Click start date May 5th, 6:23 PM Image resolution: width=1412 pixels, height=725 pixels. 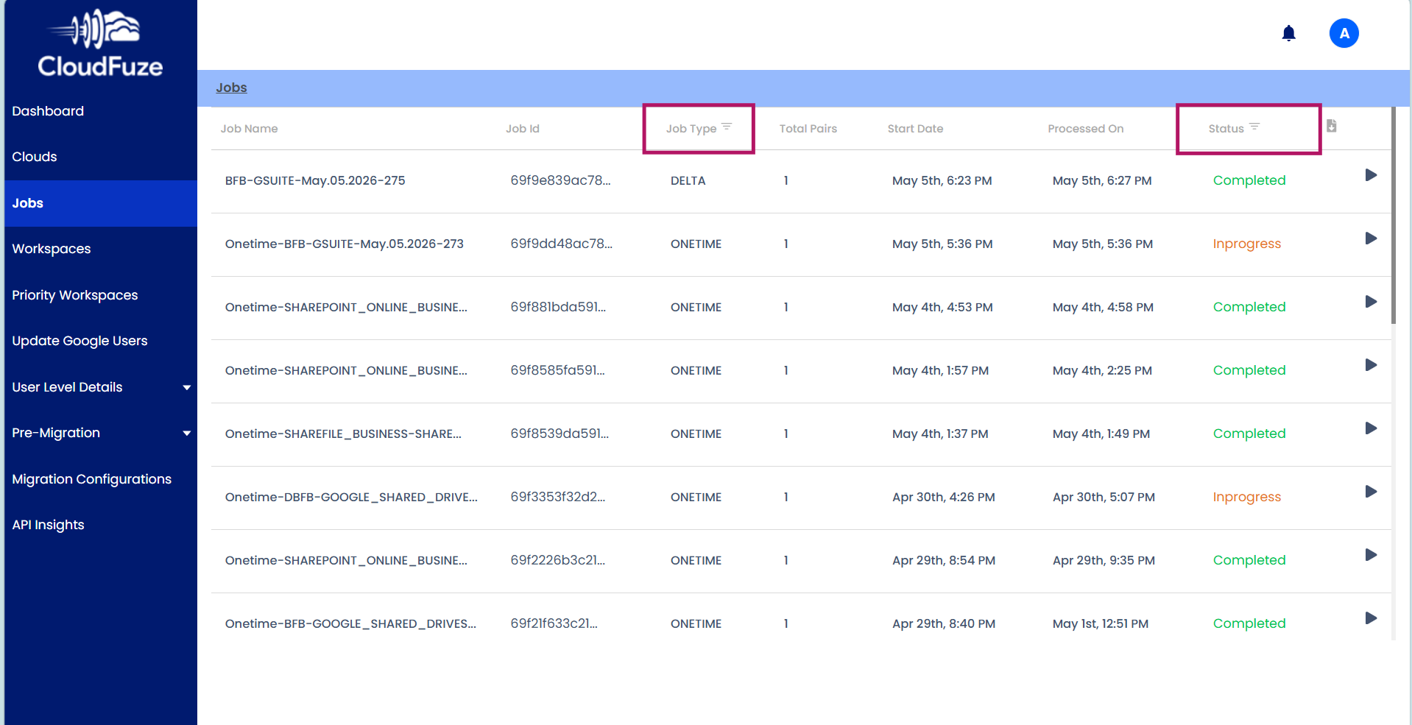click(x=942, y=180)
